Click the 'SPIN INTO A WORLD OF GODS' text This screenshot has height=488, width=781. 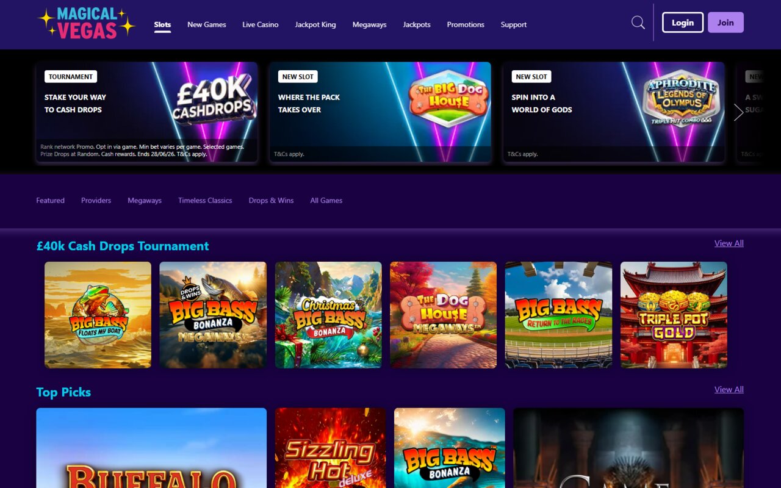[542, 104]
